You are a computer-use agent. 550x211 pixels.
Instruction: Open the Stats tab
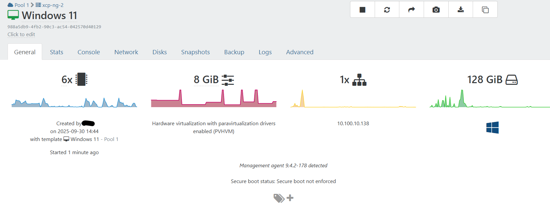click(x=57, y=52)
